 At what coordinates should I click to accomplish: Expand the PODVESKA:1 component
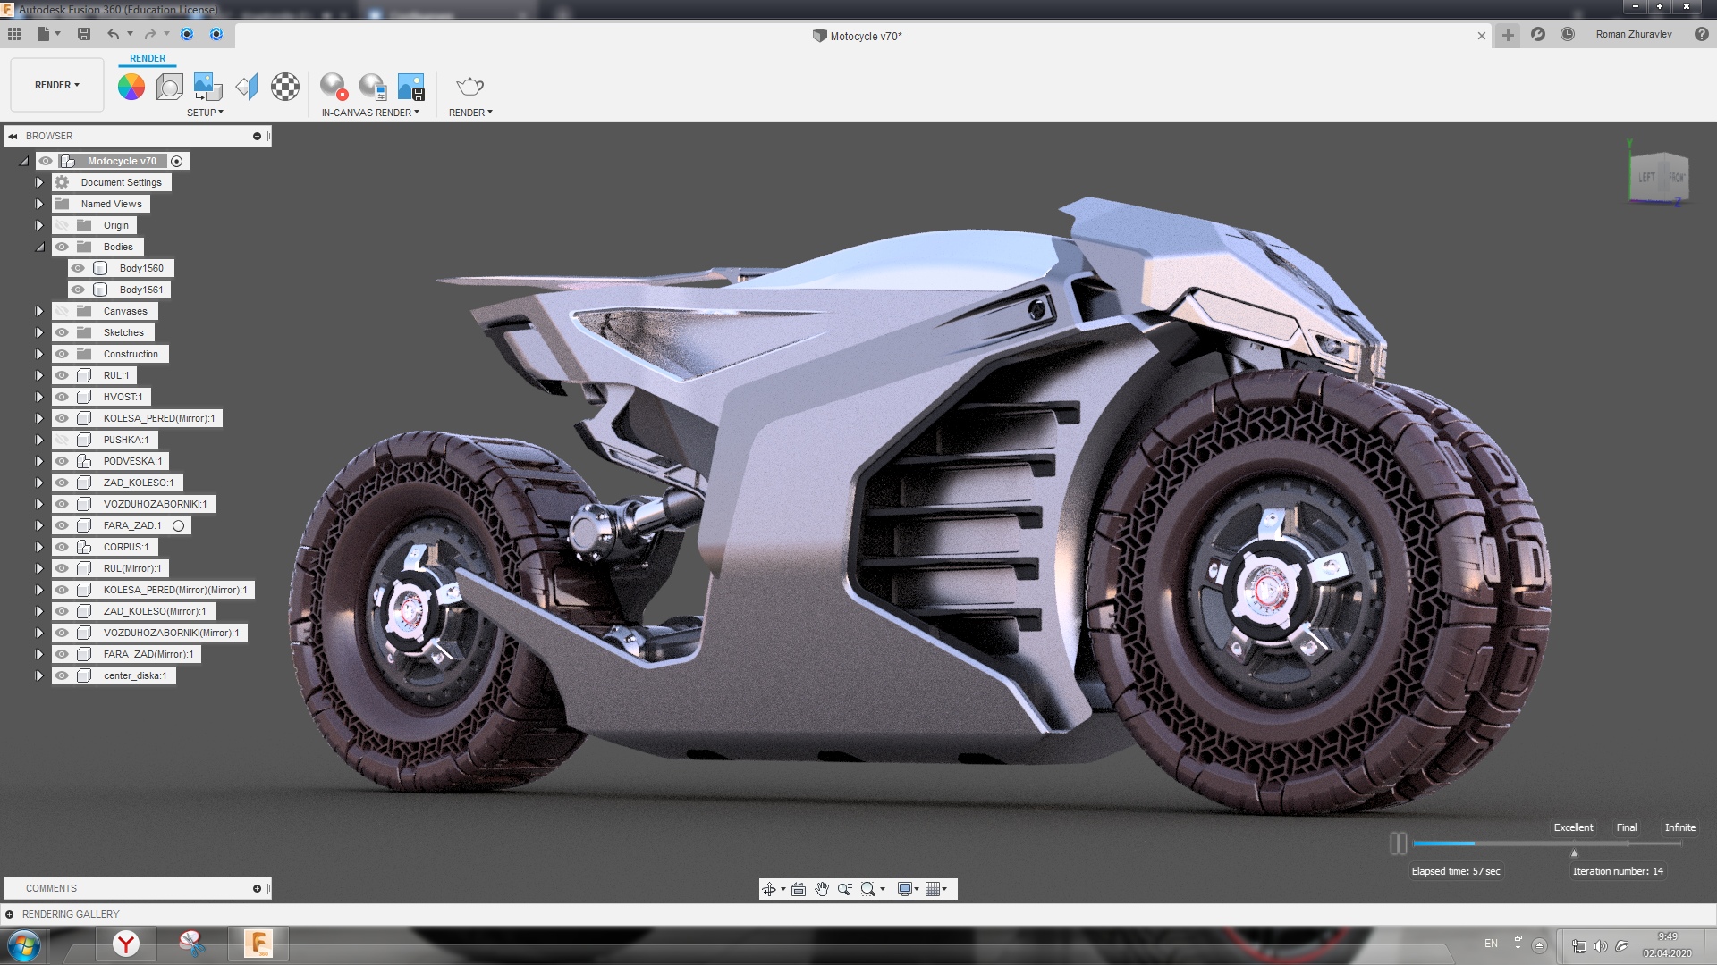point(38,461)
